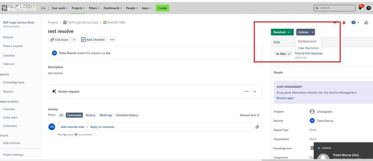Switch to the History activity tab

pos(90,115)
